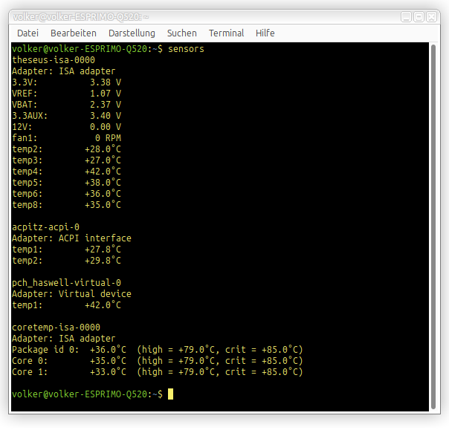Click the bottom shell prompt text

87,394
